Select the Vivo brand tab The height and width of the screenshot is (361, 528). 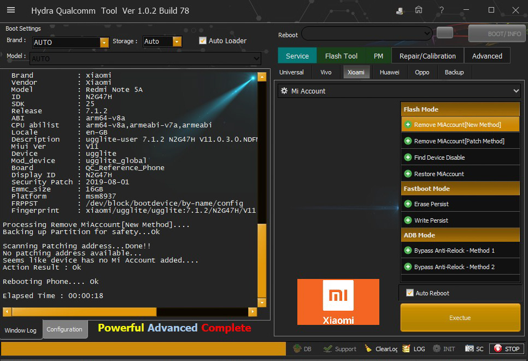(x=326, y=72)
